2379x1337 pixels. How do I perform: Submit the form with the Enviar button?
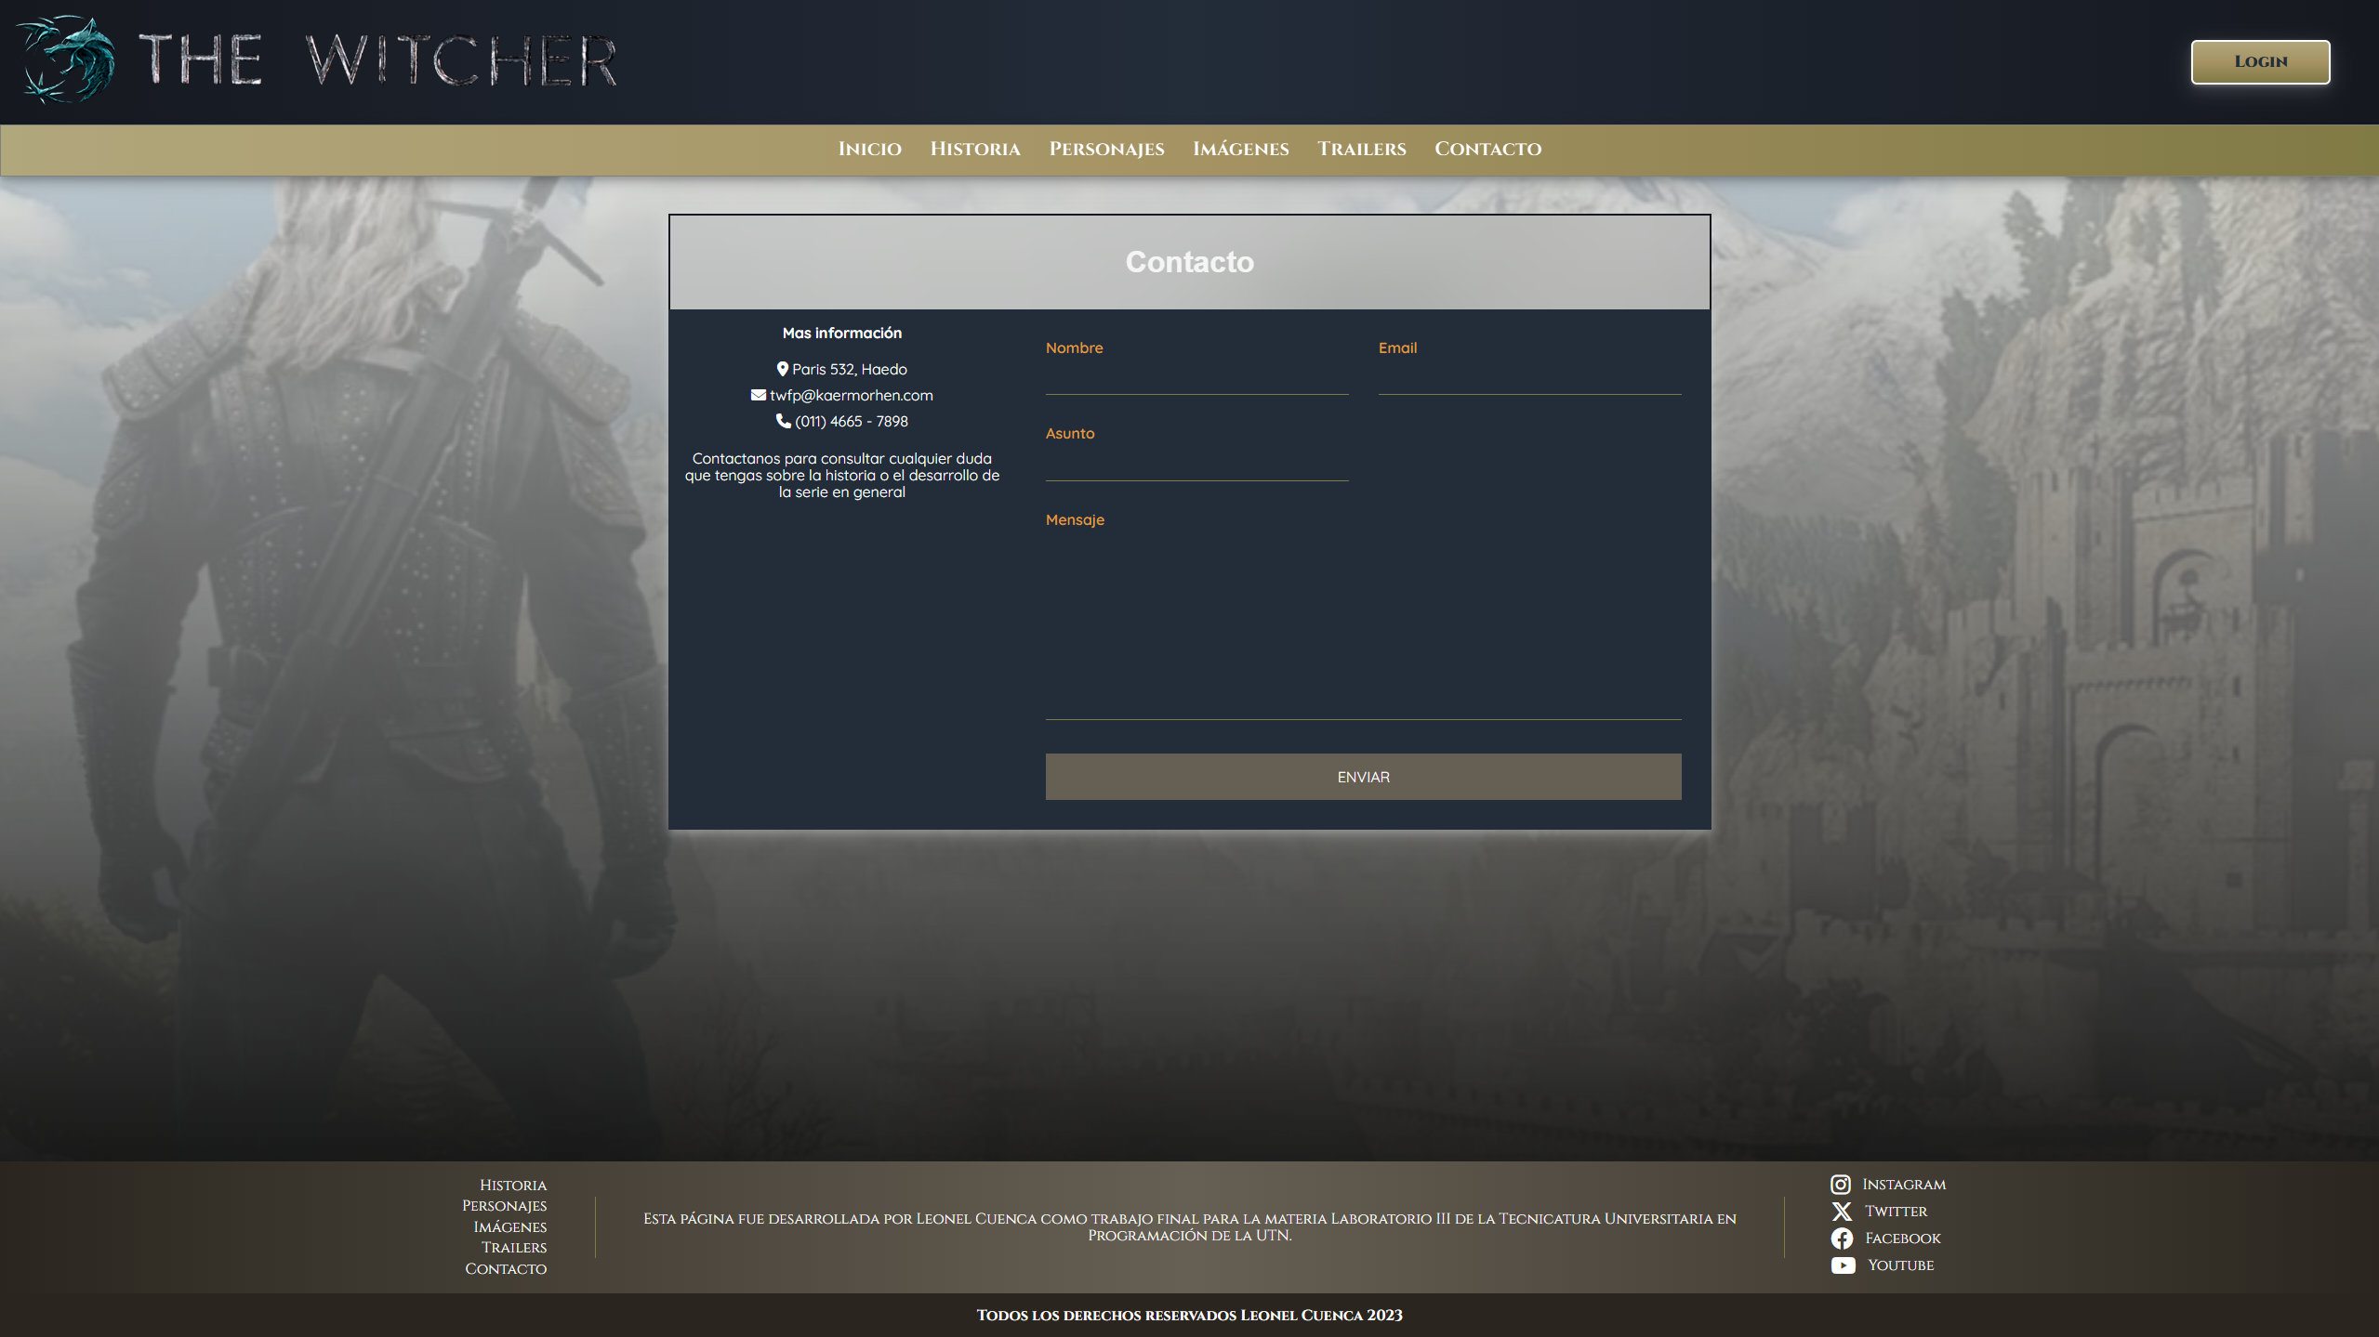pos(1364,777)
